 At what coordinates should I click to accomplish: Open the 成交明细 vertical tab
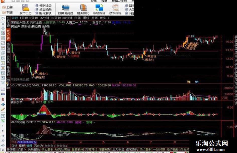(8, 48)
